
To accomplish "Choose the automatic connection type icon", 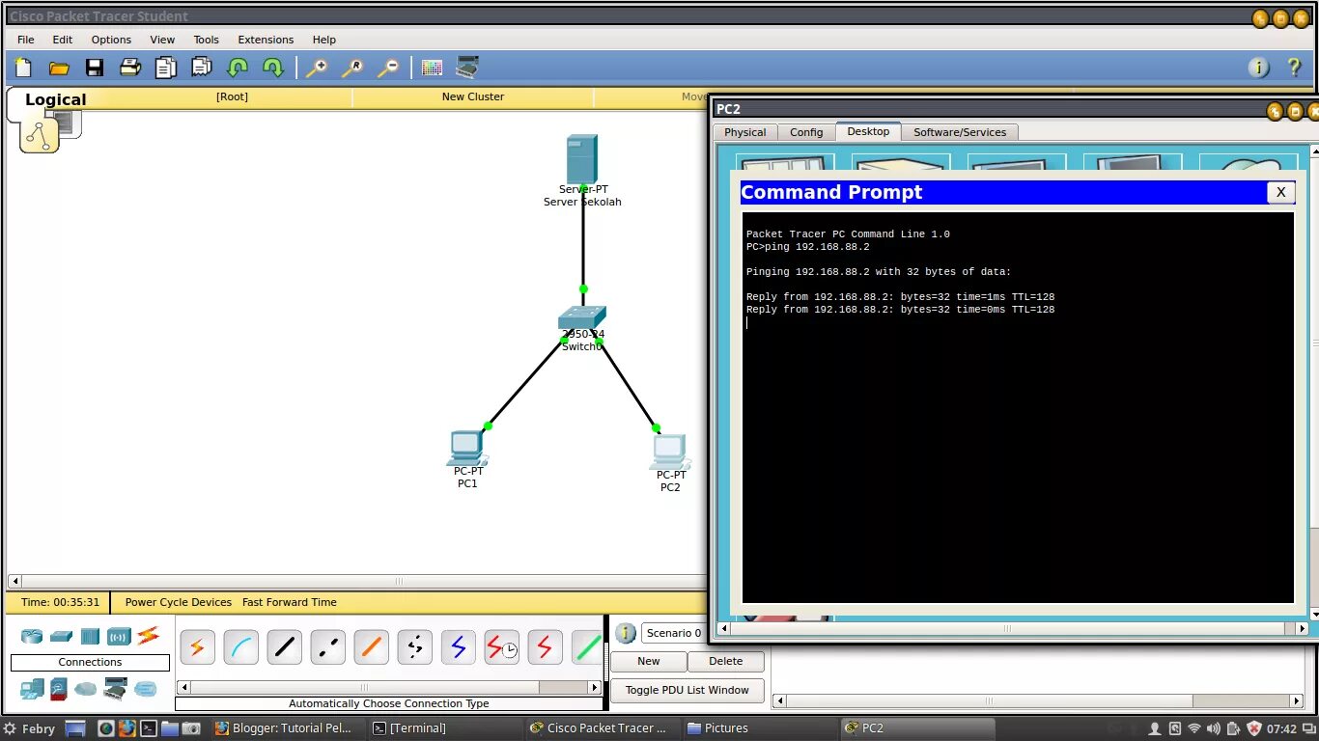I will 198,647.
